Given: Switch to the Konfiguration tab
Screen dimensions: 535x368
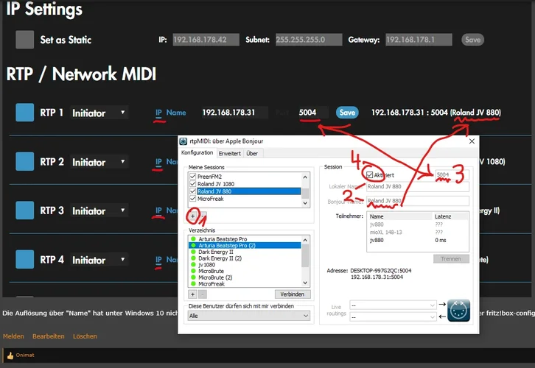Looking at the screenshot, I should 197,152.
